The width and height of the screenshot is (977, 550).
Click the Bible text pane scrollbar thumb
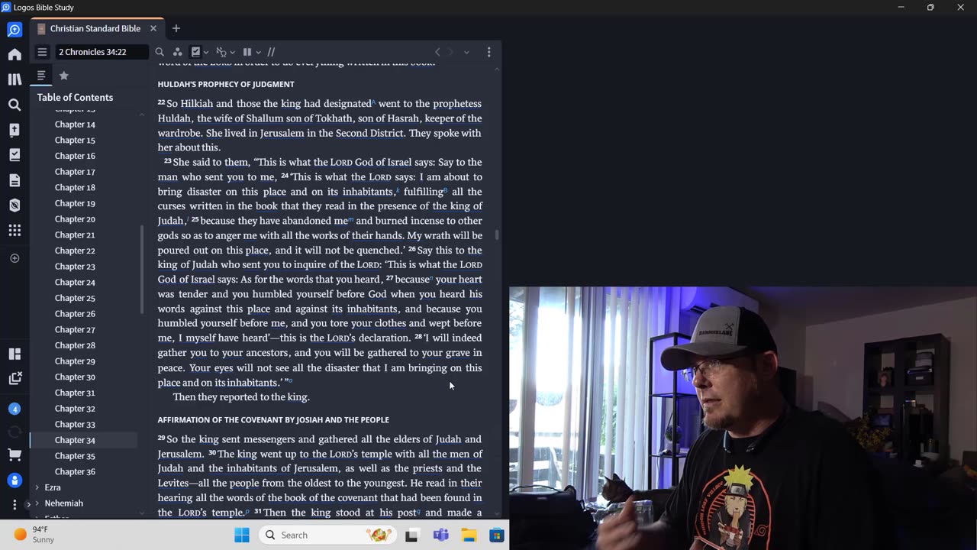click(497, 235)
